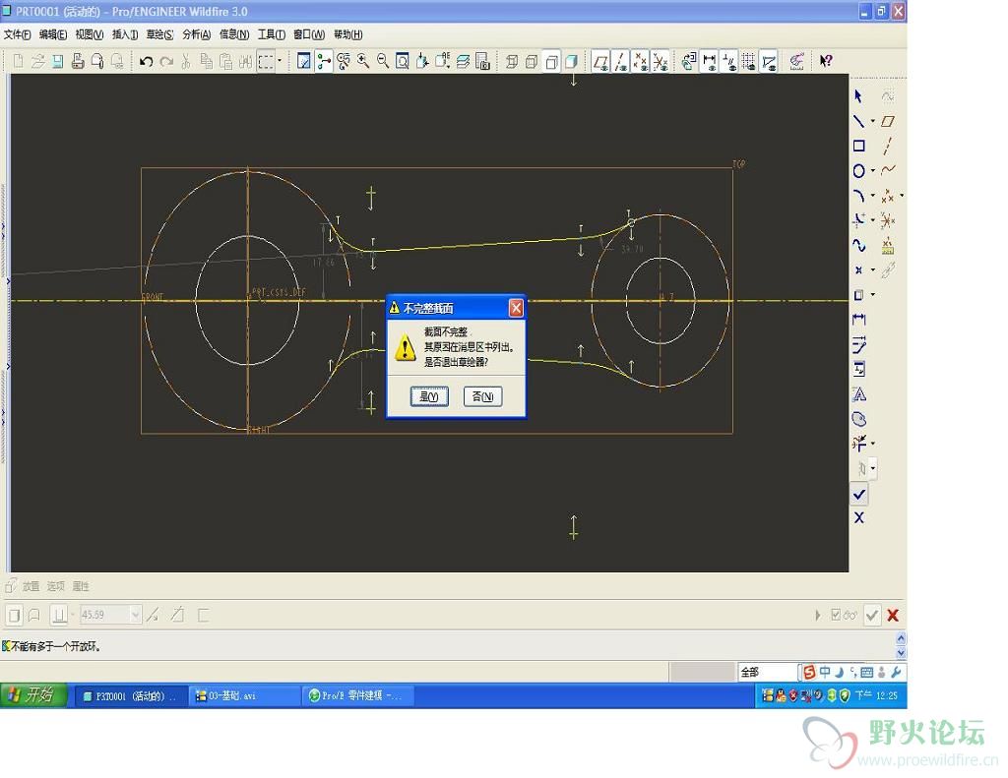Image resolution: width=1008 pixels, height=778 pixels.
Task: Select the Dimension tool
Action: pos(858,320)
